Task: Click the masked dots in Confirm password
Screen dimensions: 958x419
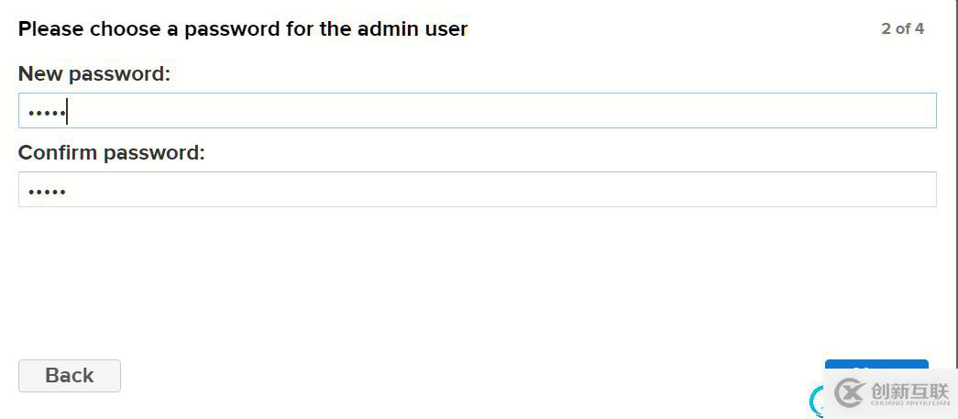Action: click(47, 192)
